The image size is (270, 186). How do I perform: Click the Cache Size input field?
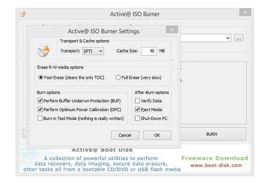tap(149, 51)
